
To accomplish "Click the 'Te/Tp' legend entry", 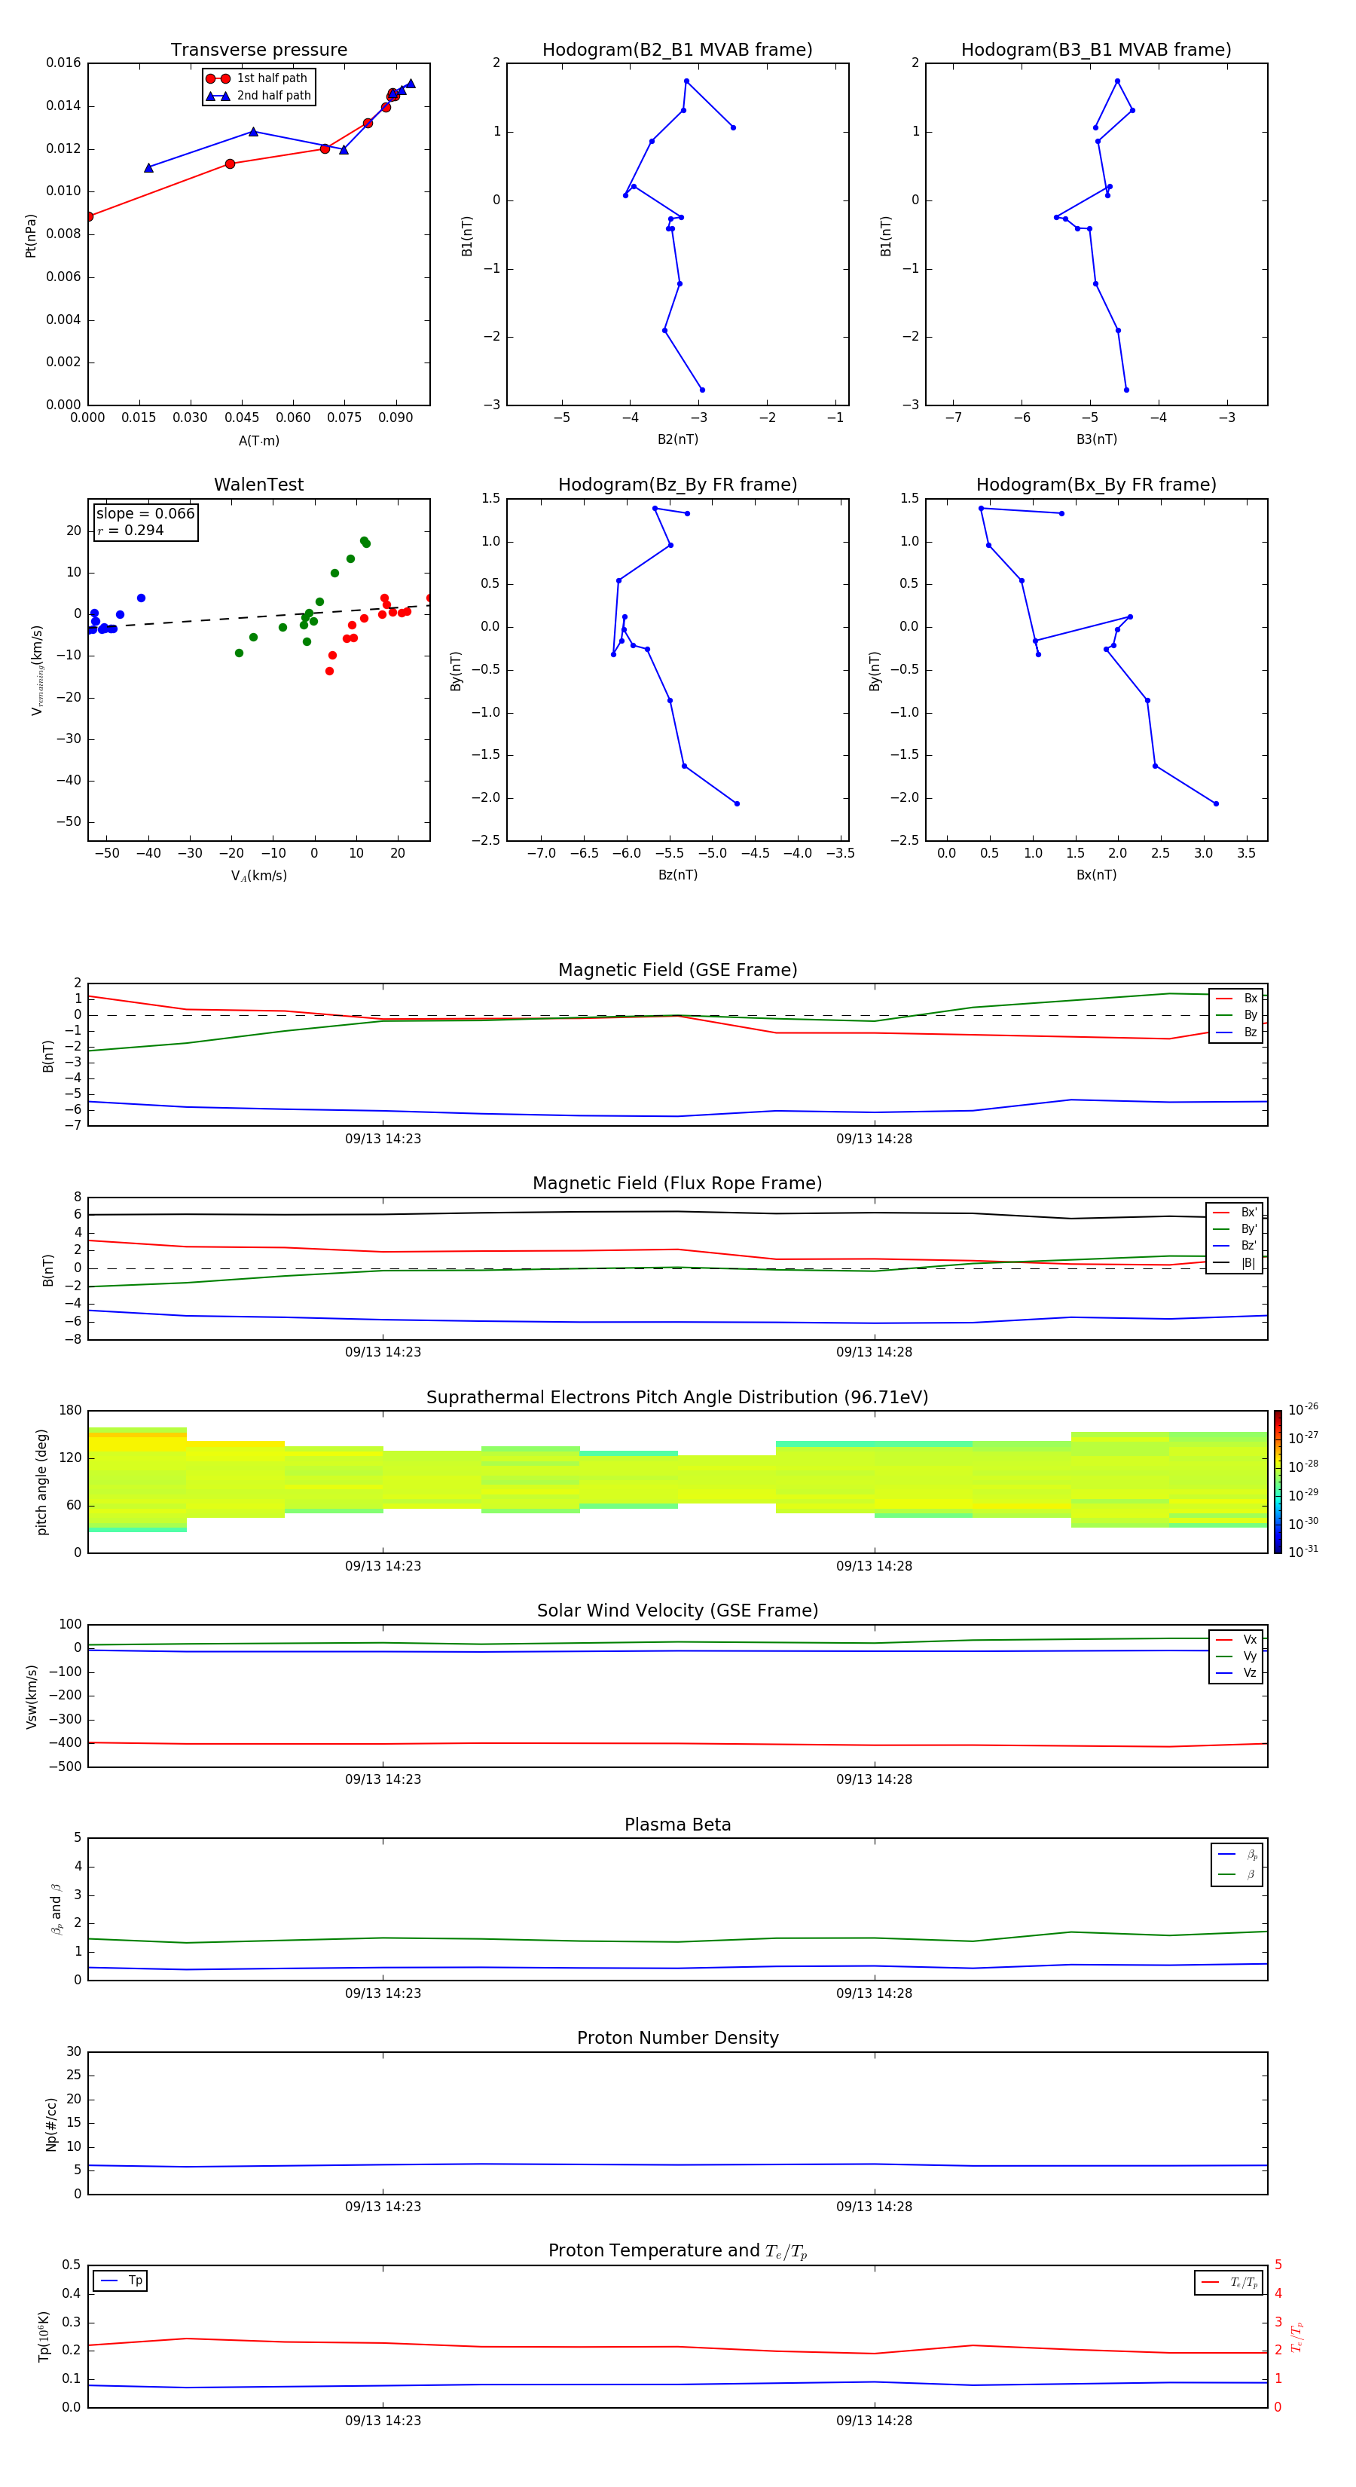I will [1229, 2282].
